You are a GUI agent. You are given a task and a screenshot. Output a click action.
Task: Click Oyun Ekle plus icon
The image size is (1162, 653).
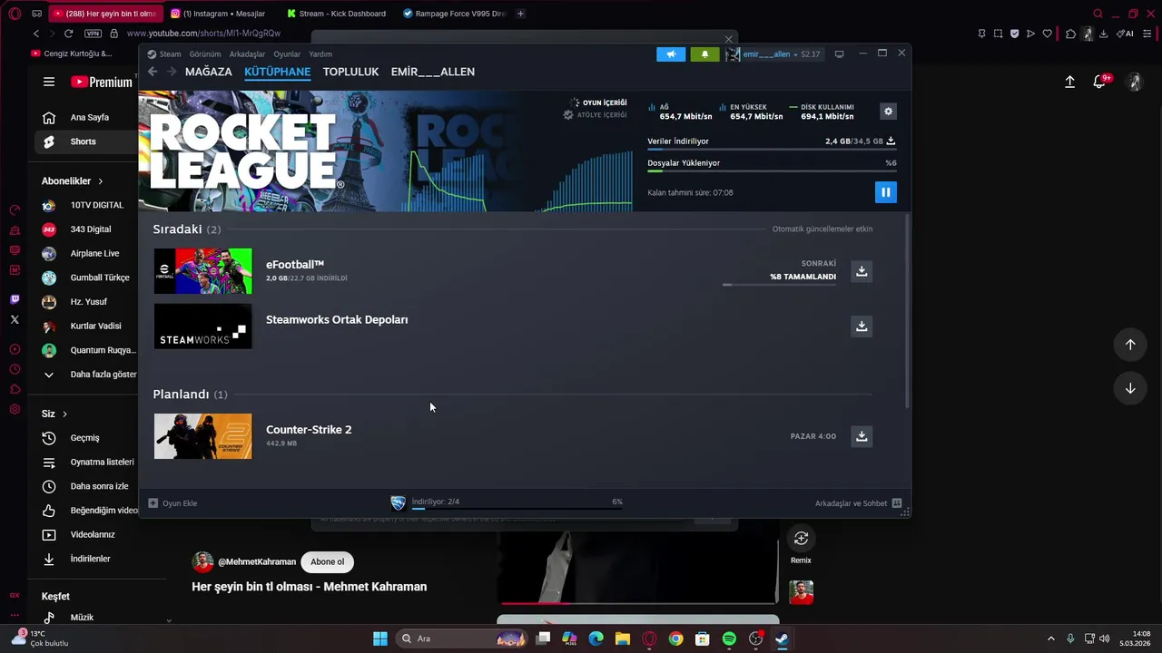pyautogui.click(x=153, y=503)
